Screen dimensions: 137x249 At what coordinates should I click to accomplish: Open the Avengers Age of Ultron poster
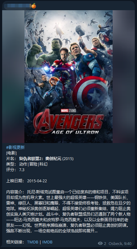coord(68,77)
